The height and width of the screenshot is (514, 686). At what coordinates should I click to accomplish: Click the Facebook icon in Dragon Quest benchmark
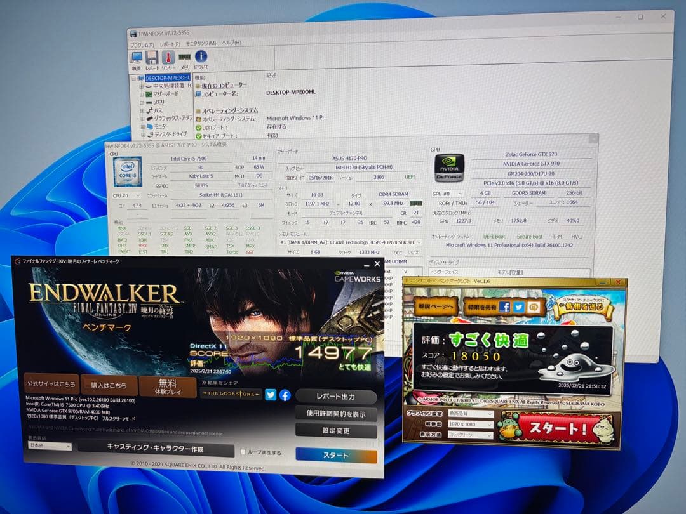(505, 307)
